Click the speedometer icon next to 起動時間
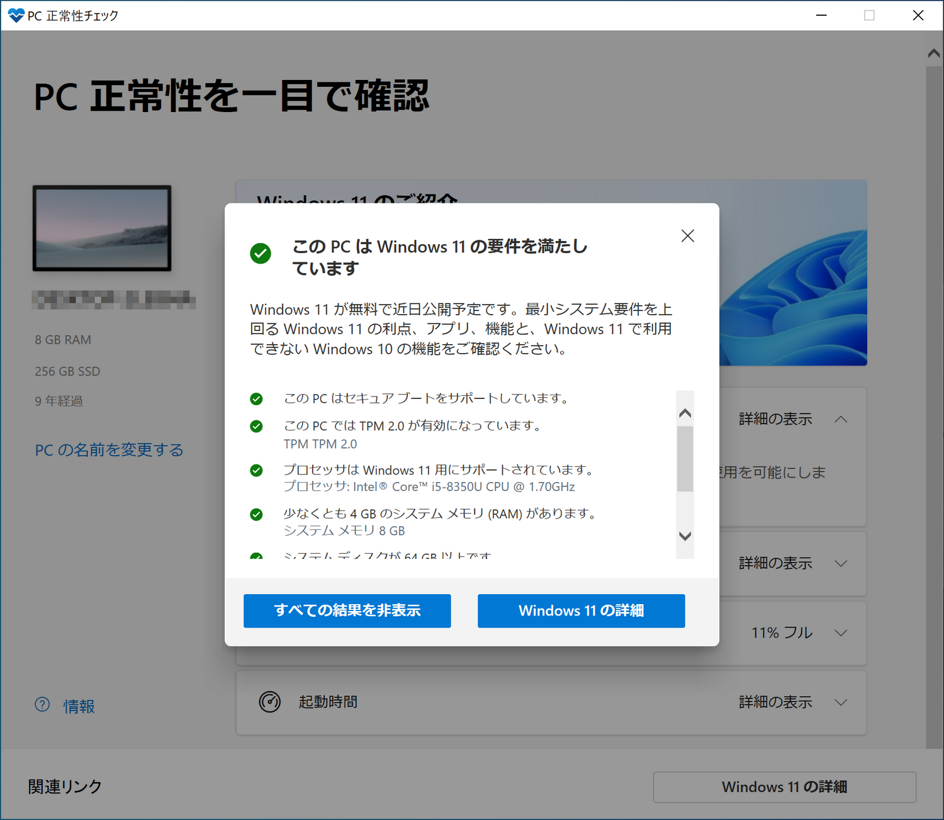Viewport: 944px width, 820px height. 269,702
